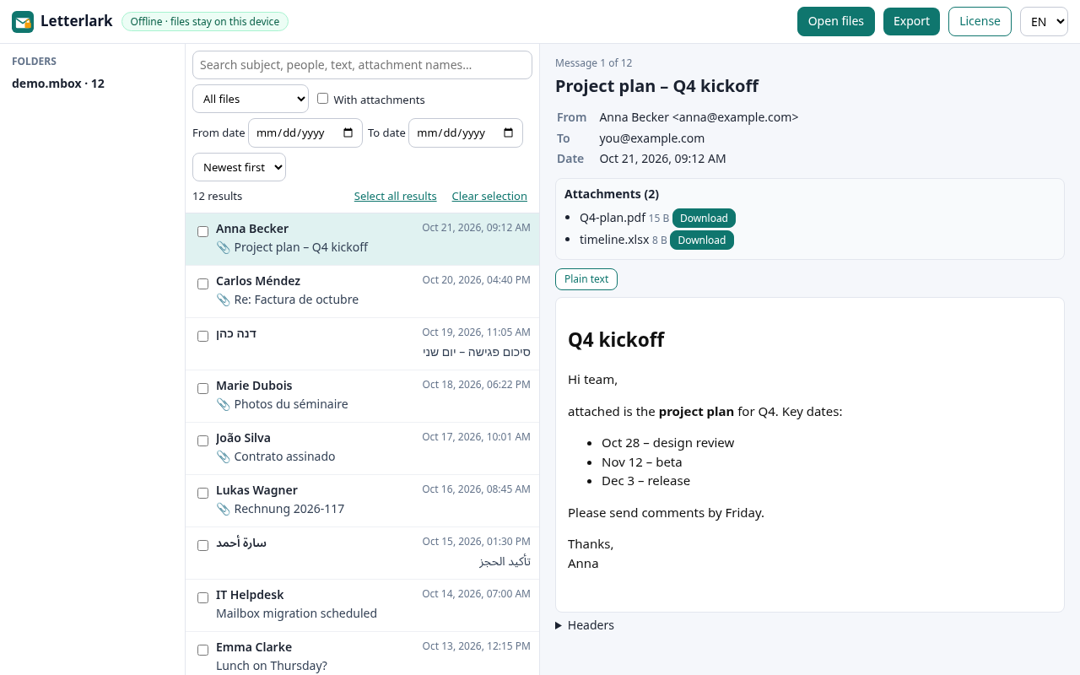
Task: Click the paperclip icon beside Re: Factura de octubre
Action: (223, 300)
